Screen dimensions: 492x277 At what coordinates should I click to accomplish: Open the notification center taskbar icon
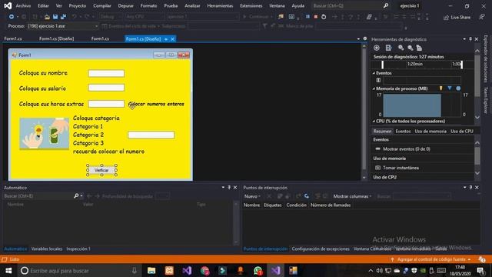480,271
